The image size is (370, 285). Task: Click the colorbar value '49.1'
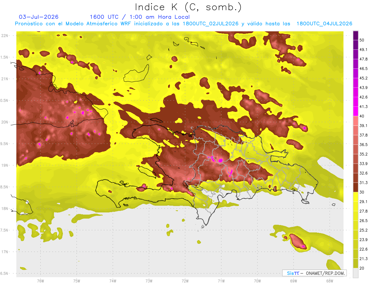coord(364,49)
